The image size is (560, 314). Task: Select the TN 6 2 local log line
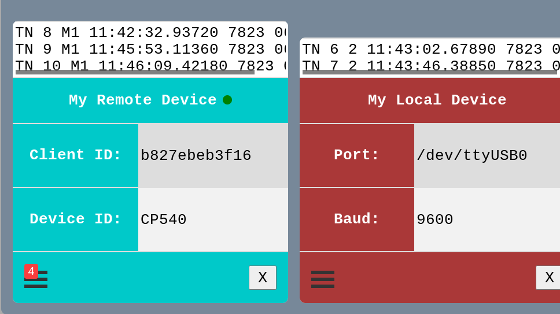431,49
